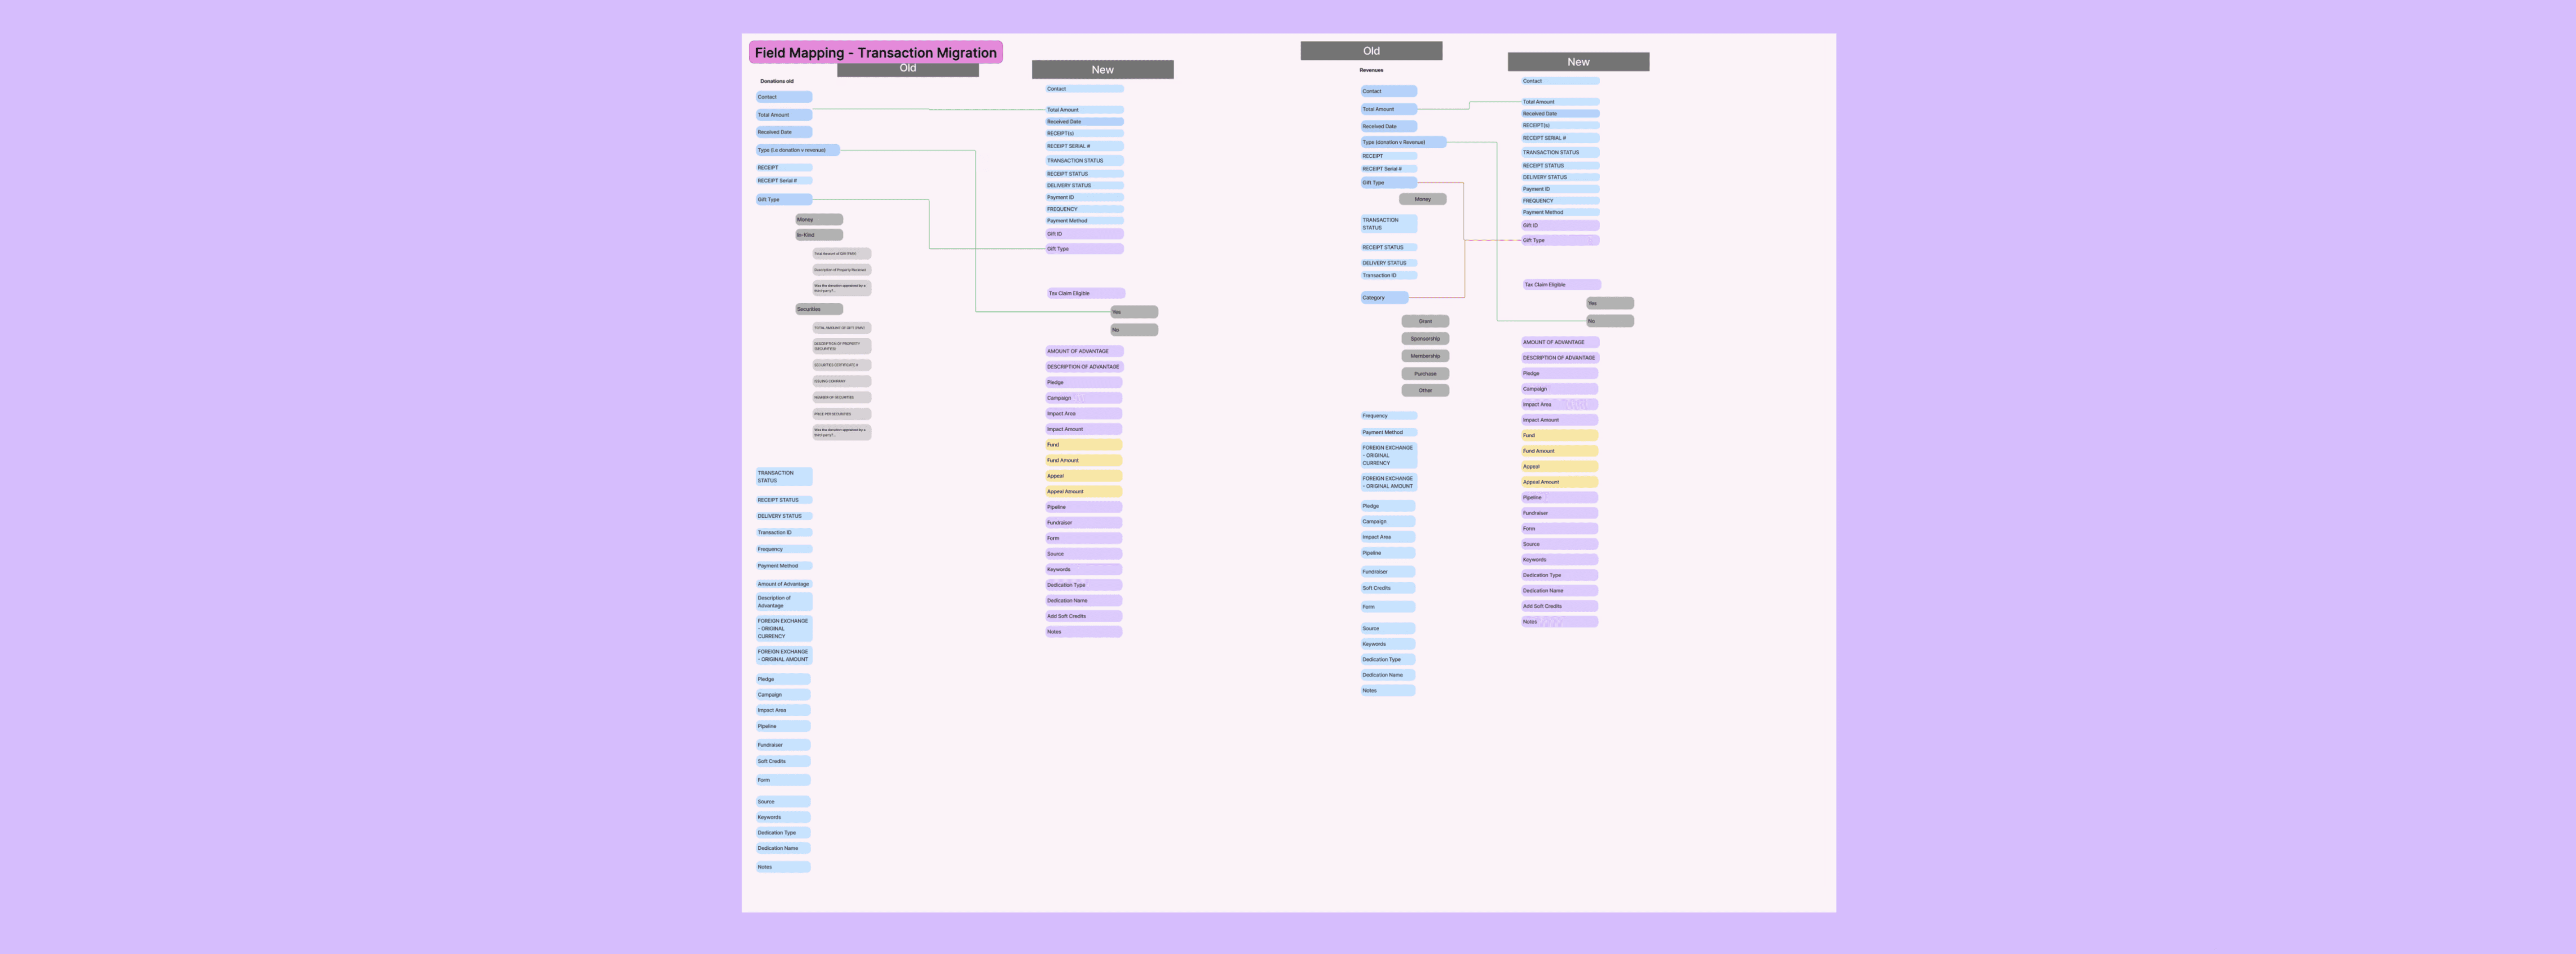Select "RECEIPT Serial #" in the Revenues list
The image size is (2576, 954).
pyautogui.click(x=1388, y=169)
